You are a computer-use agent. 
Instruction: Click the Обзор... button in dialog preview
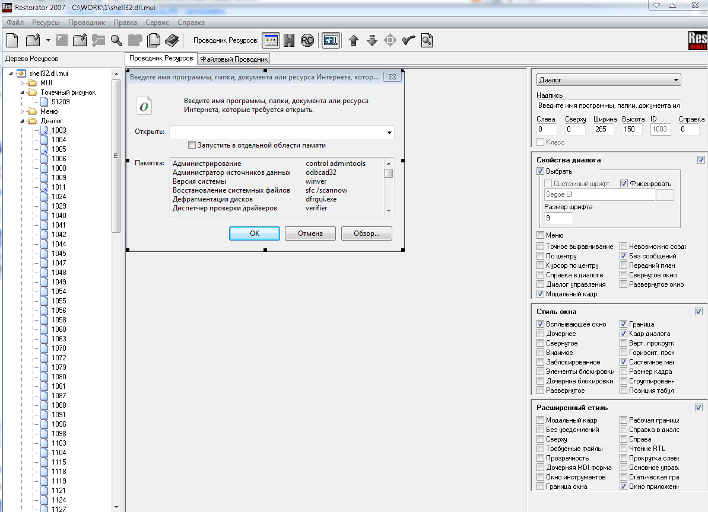367,233
